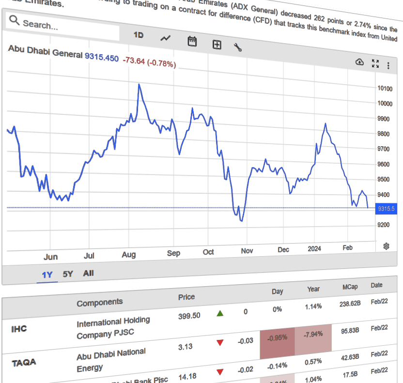Click the 238.62B market cap cell
403x383 pixels.
(x=350, y=304)
